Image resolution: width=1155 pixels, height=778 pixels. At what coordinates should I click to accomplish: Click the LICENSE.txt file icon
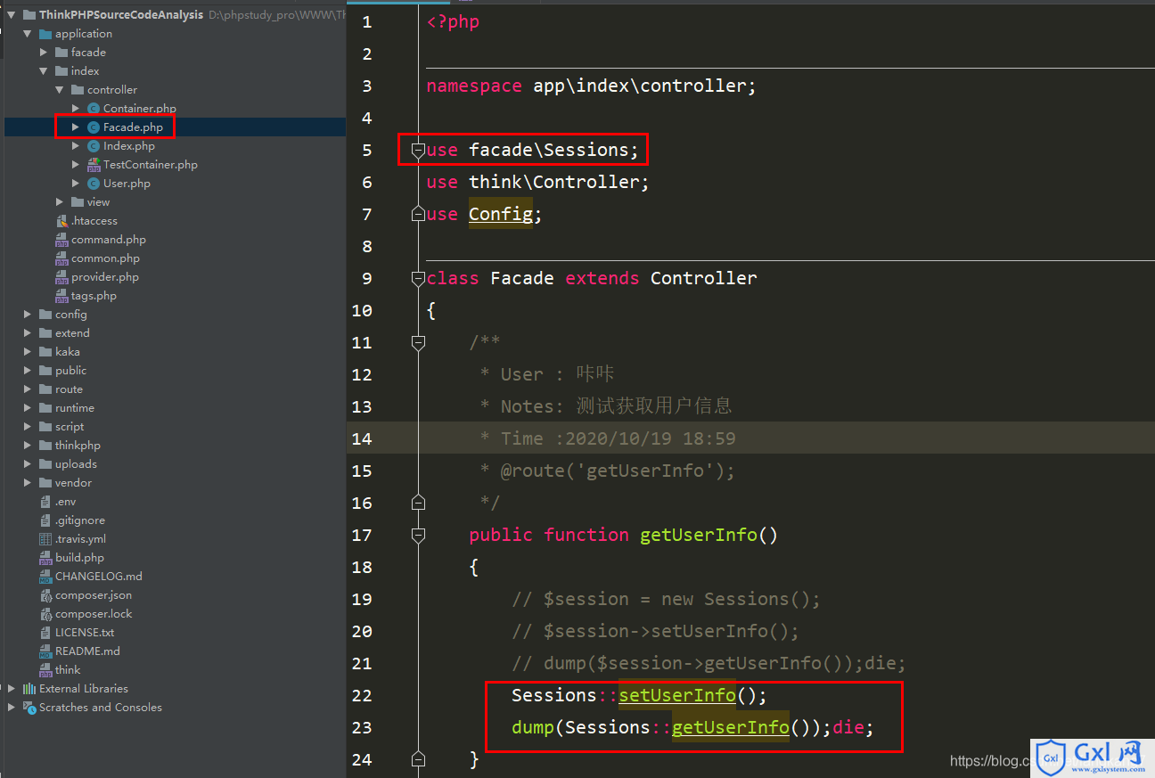click(x=45, y=633)
